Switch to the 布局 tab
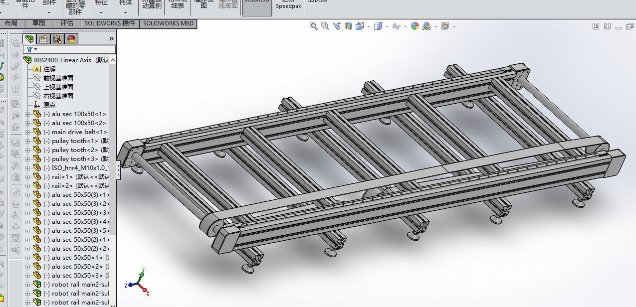 [x=11, y=23]
